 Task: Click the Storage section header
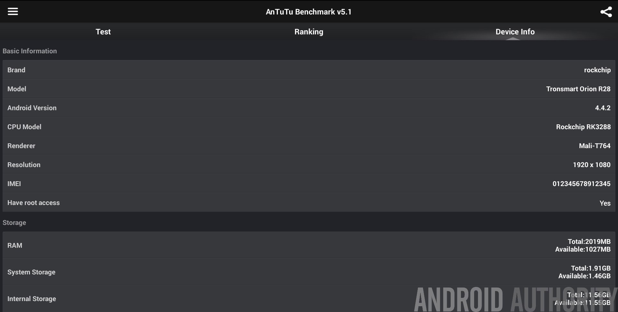coord(14,223)
